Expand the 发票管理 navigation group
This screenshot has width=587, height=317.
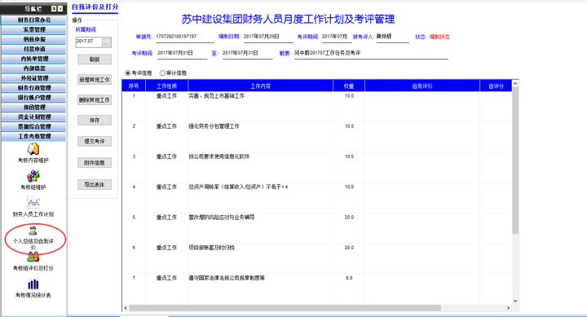(x=33, y=29)
